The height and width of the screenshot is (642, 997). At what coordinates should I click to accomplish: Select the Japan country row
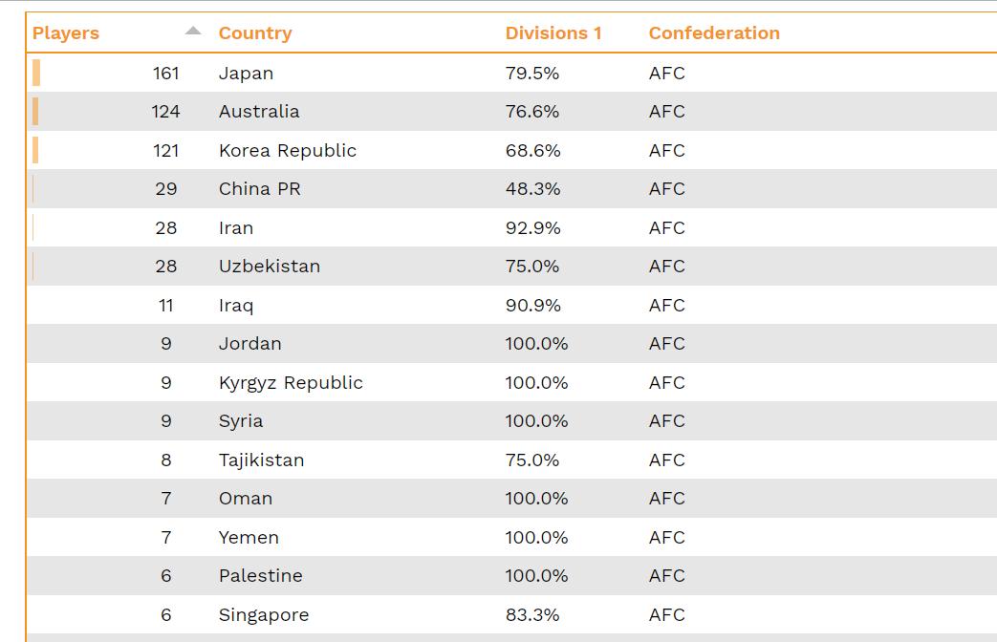point(246,74)
